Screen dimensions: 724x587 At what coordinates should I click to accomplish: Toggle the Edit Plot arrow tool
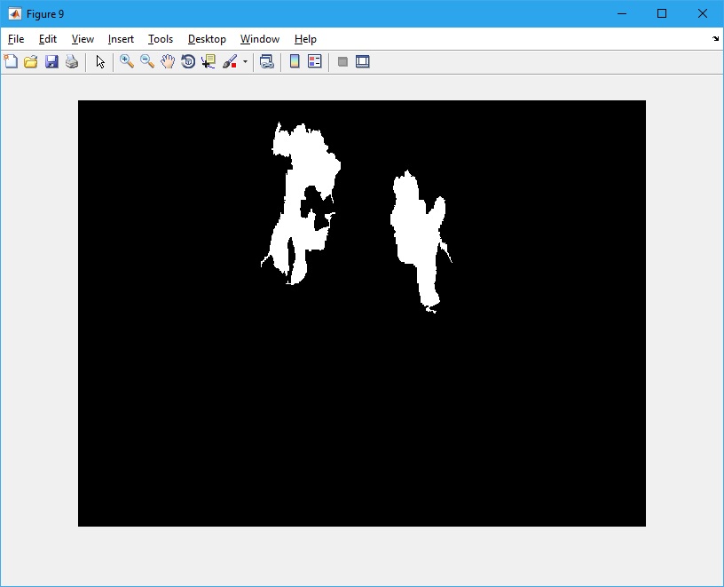(100, 62)
